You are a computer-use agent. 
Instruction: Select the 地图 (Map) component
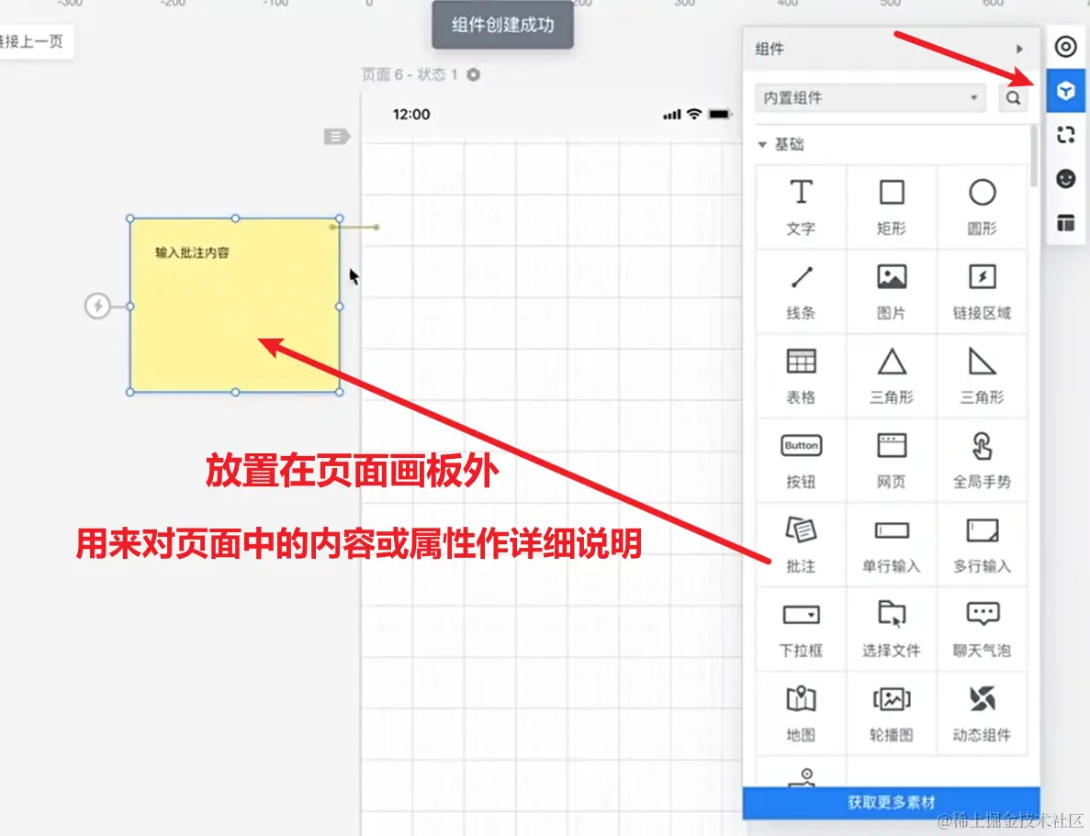(x=800, y=712)
